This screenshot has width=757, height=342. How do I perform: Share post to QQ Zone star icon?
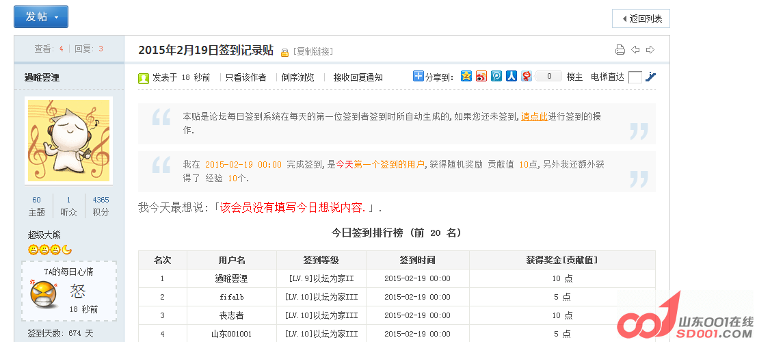pyautogui.click(x=466, y=77)
